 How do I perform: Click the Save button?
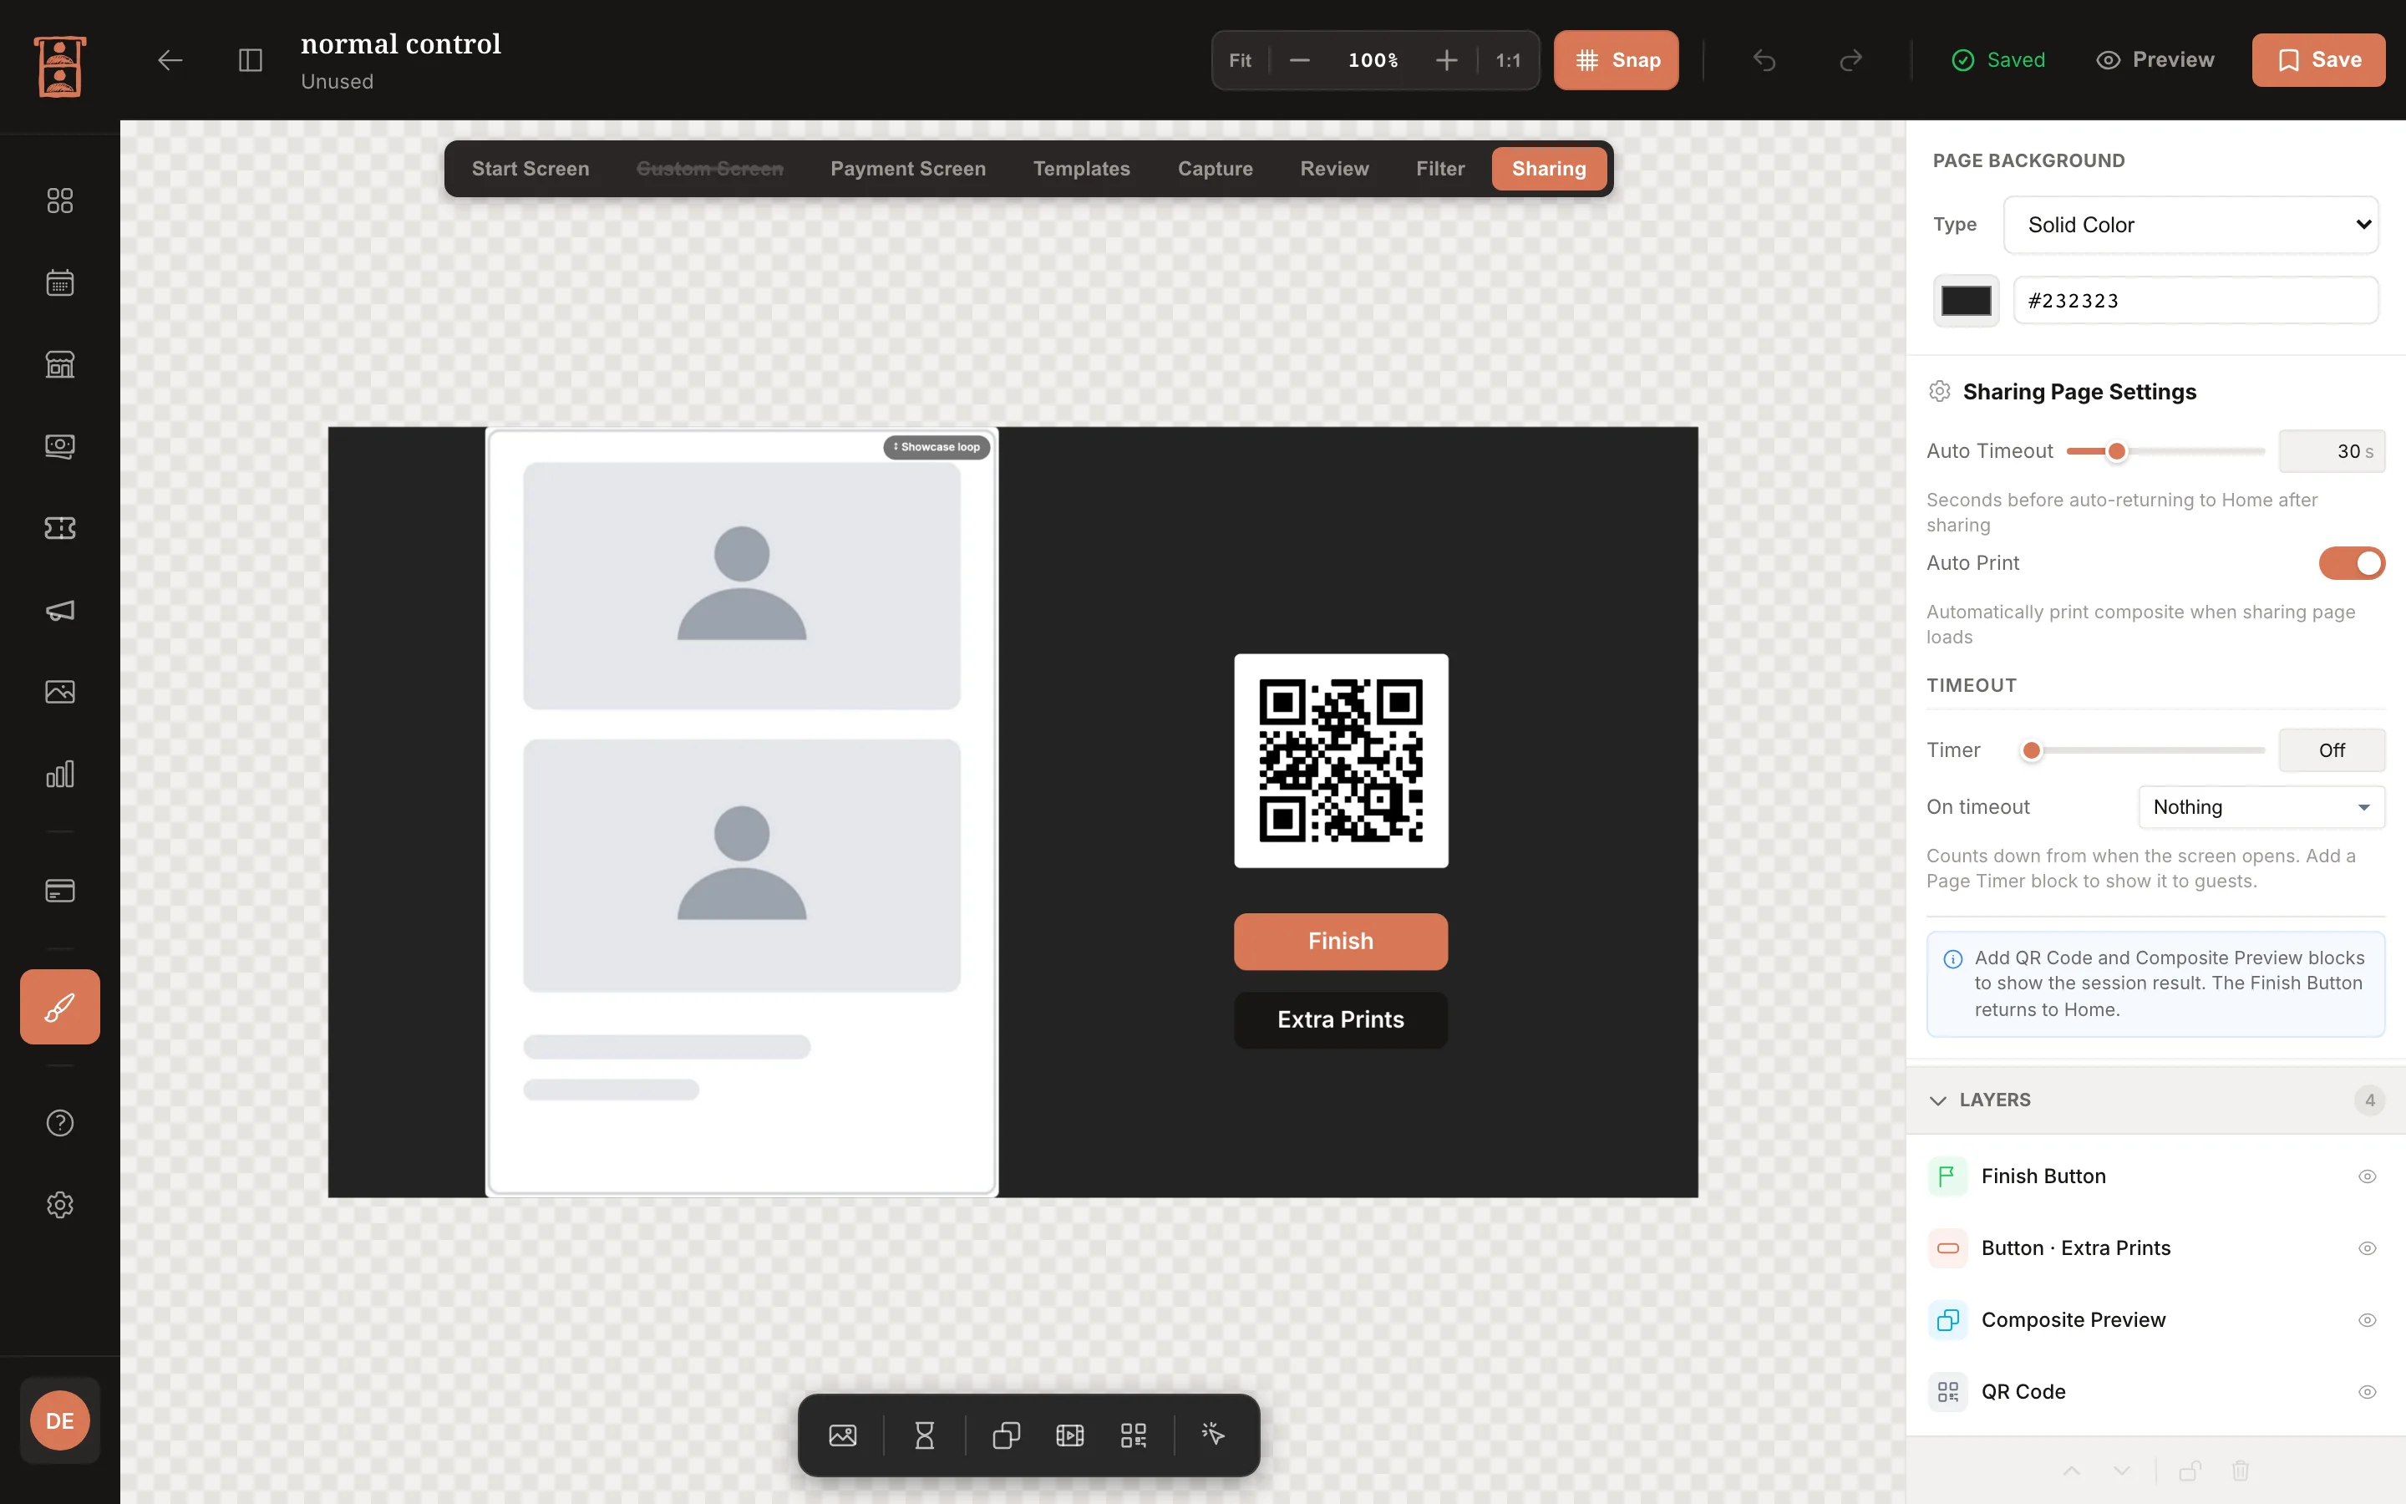[2317, 59]
